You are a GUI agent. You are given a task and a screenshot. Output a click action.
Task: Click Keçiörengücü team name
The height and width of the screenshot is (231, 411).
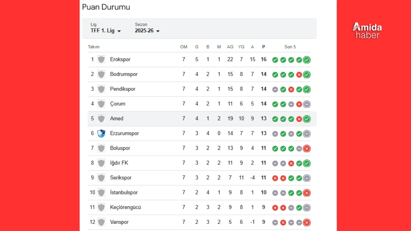point(126,207)
